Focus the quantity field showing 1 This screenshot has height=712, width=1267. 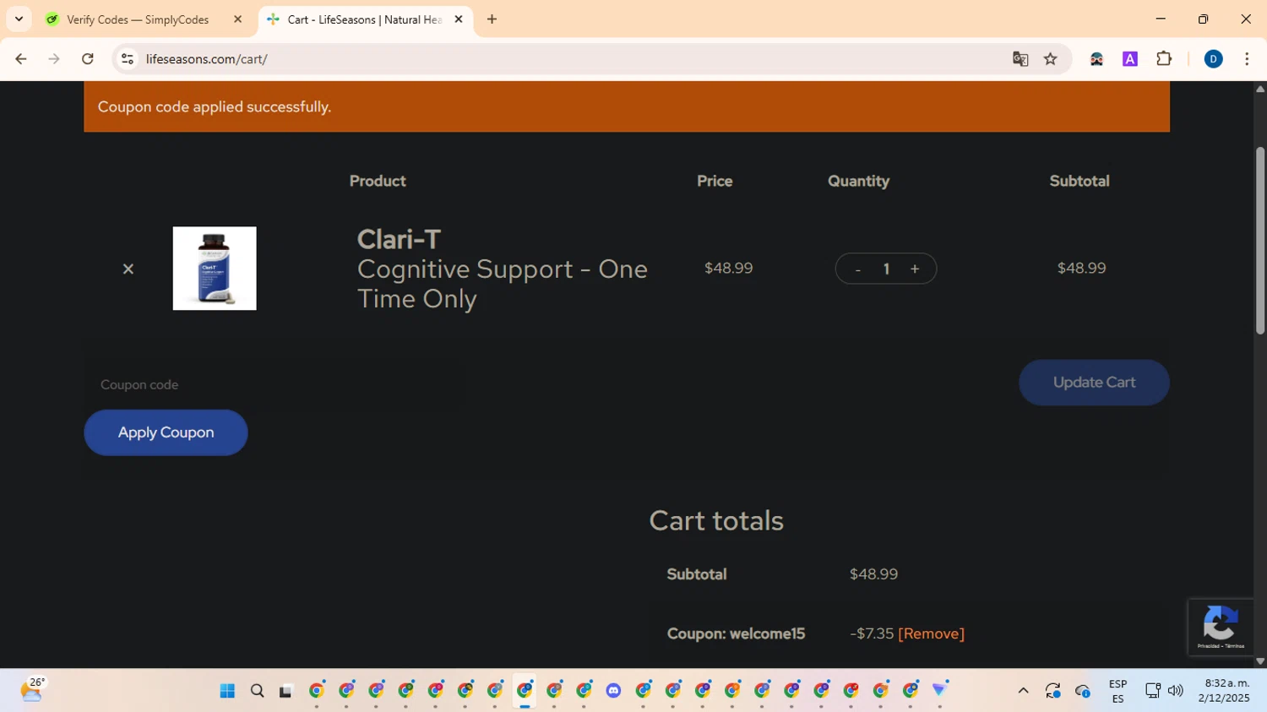pos(886,269)
